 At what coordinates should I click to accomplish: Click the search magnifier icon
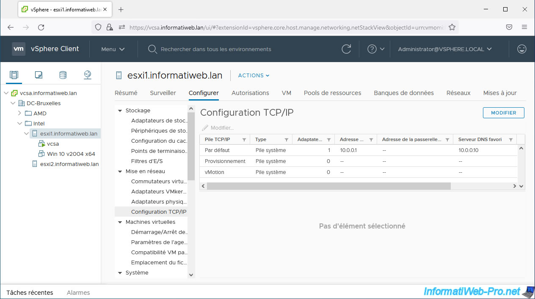point(152,49)
